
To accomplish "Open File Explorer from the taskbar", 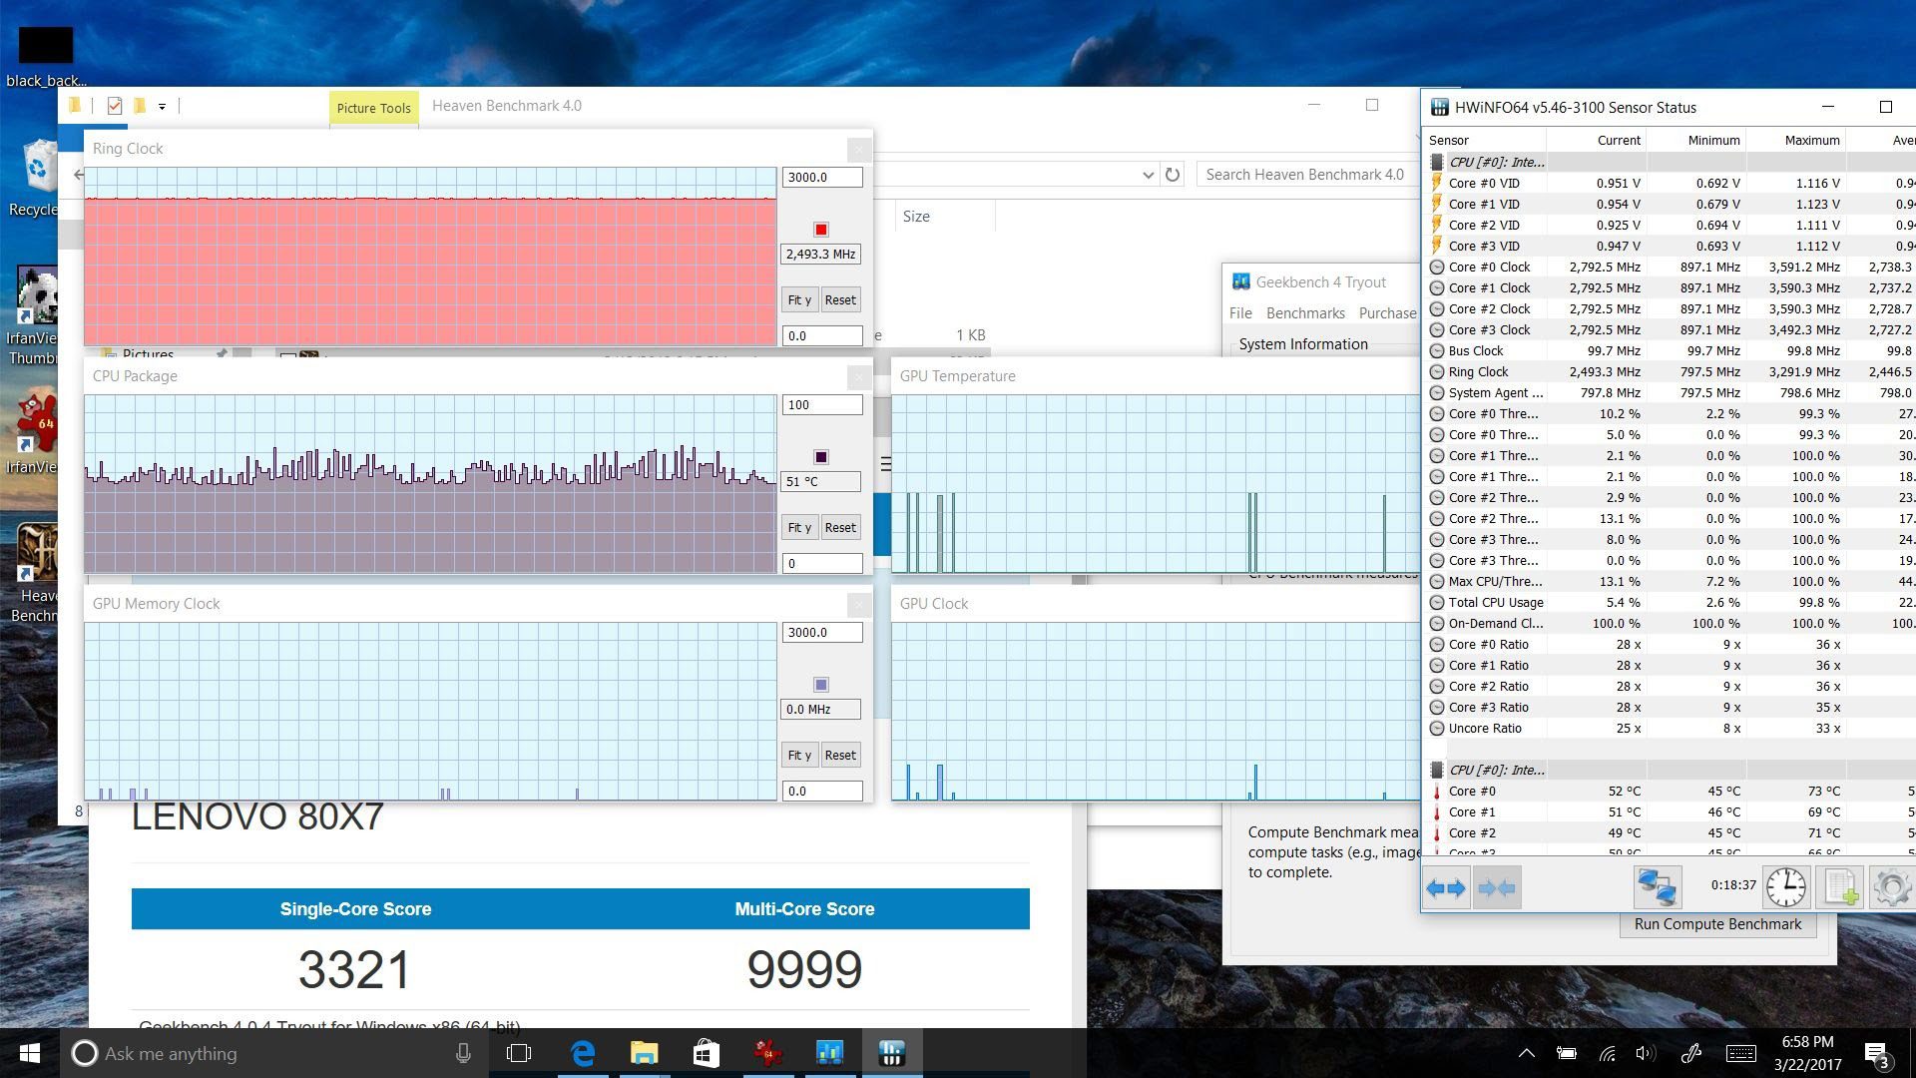I will tap(645, 1053).
